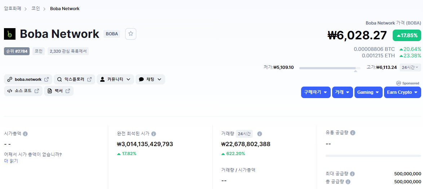Screen dimensions: 423x189
Task: Add Boba Network to watchlist star
Action: tap(131, 34)
